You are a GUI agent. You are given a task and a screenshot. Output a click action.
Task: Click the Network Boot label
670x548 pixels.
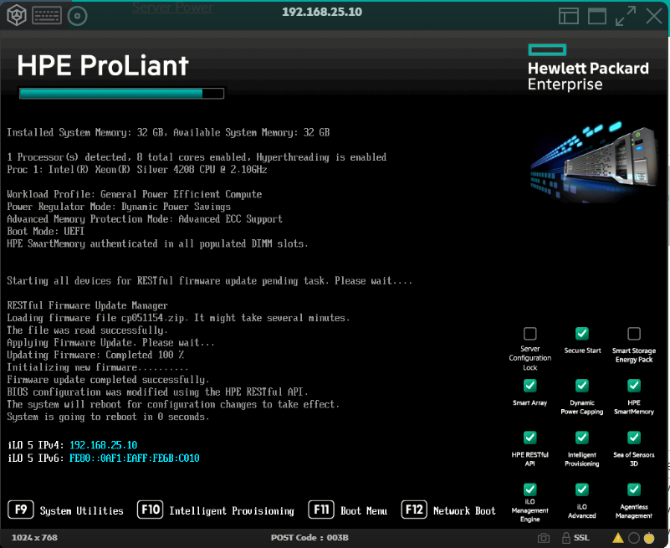tap(464, 511)
